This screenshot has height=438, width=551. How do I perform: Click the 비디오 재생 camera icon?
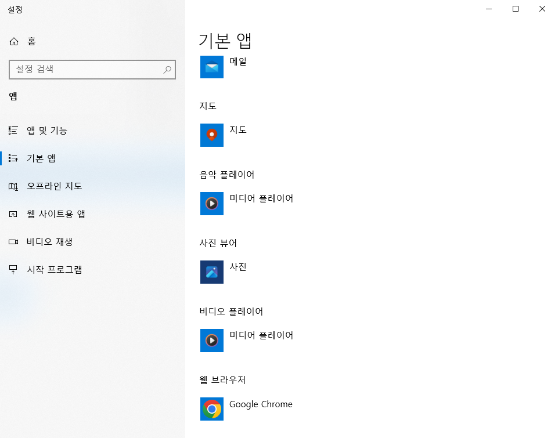(13, 242)
